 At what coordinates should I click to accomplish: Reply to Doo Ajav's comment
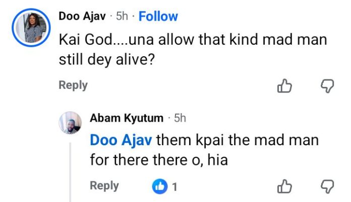click(x=73, y=85)
